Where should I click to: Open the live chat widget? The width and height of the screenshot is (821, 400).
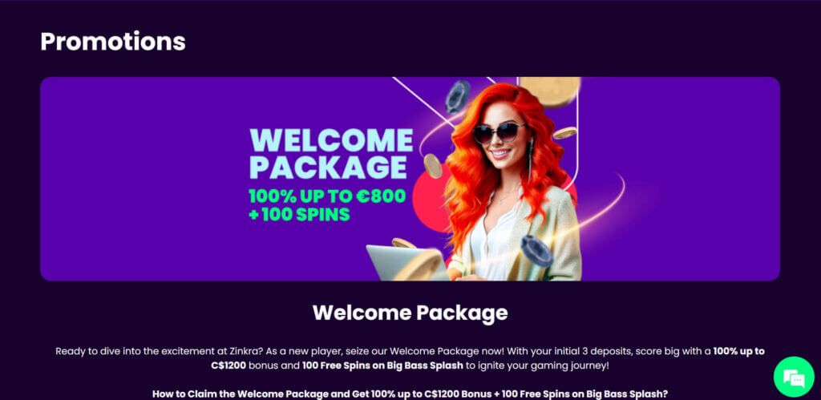click(794, 377)
